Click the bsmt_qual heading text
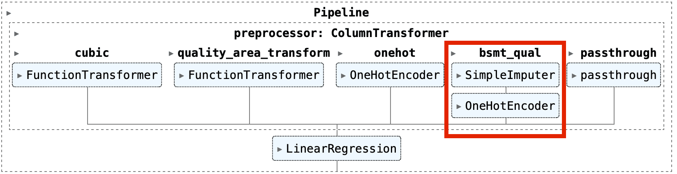Screen dimensions: 677x174 510,53
